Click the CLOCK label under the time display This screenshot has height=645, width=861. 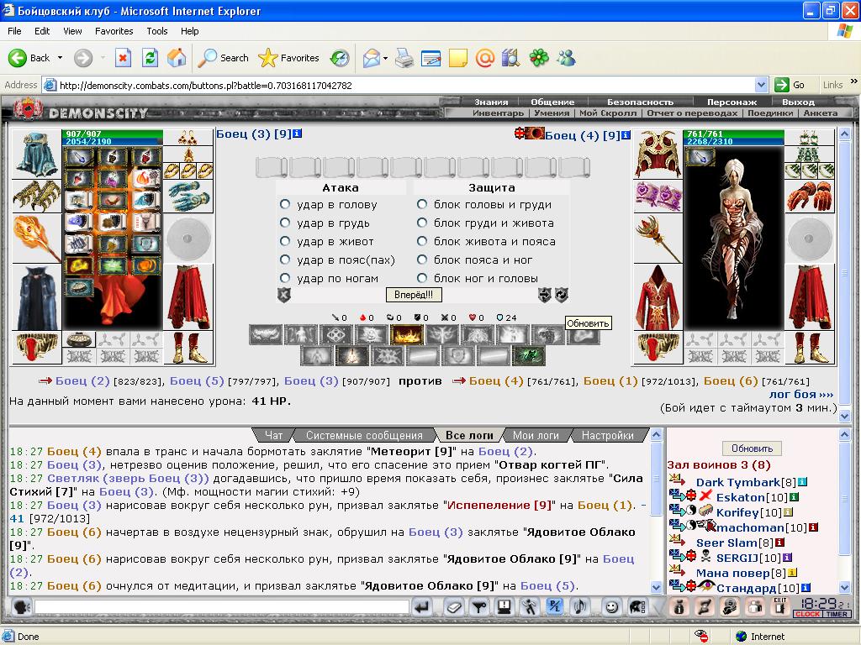[x=807, y=614]
